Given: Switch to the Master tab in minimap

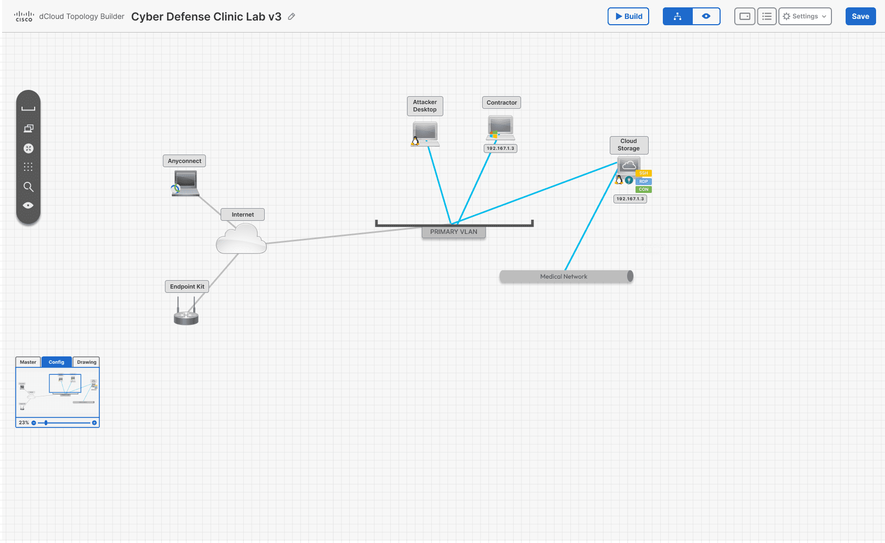Looking at the screenshot, I should click(x=28, y=362).
